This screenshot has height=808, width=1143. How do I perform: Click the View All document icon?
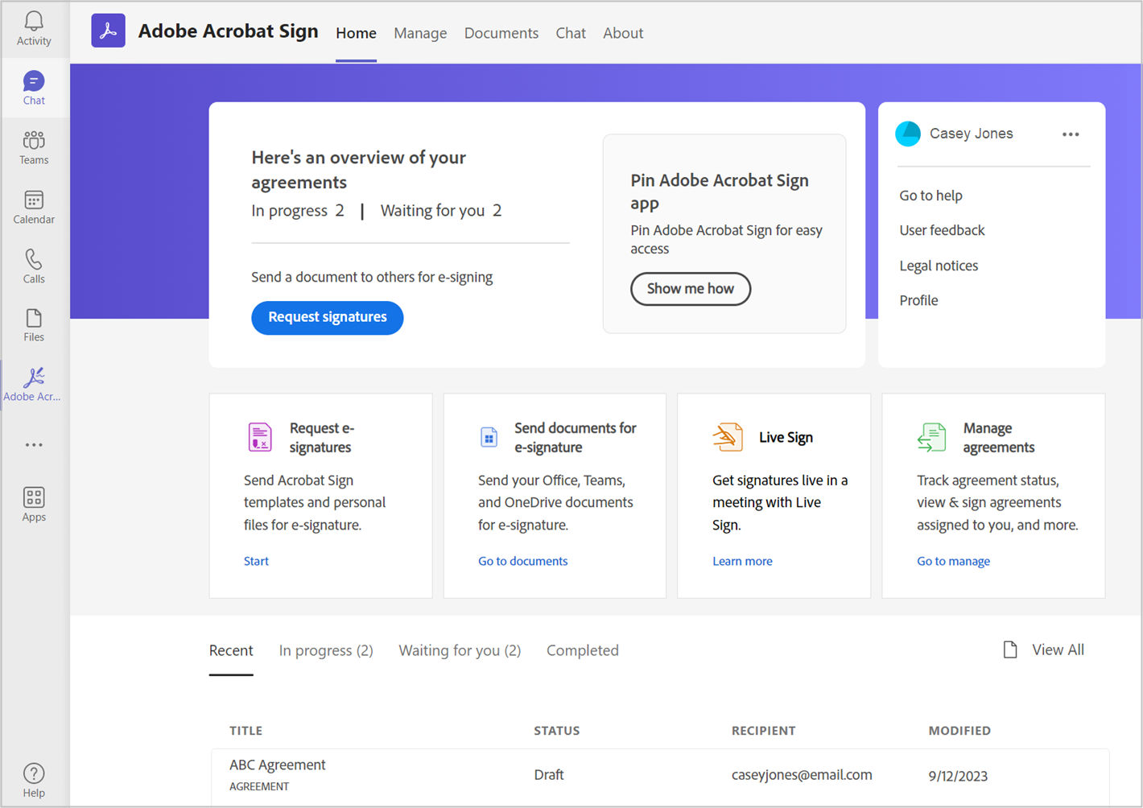coord(1010,649)
